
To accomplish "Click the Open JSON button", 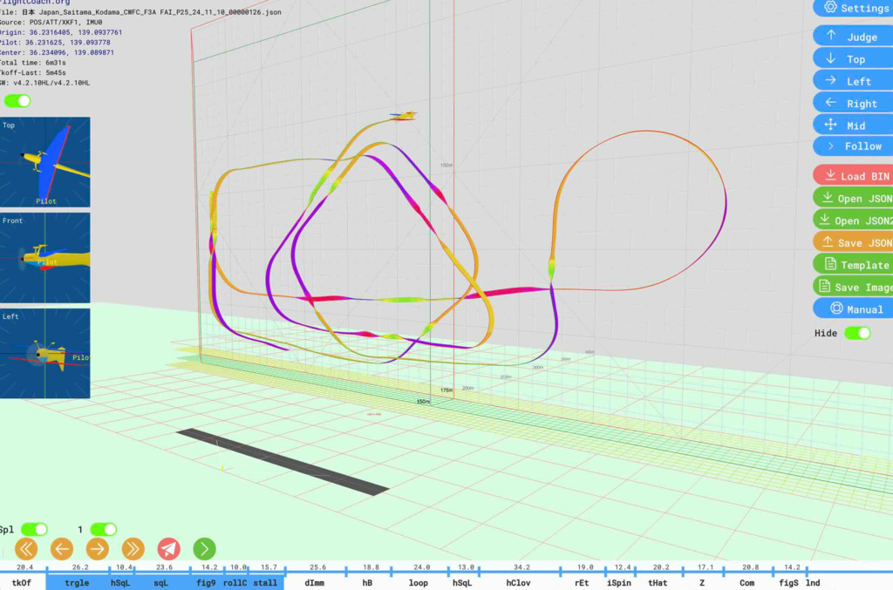I will [854, 198].
